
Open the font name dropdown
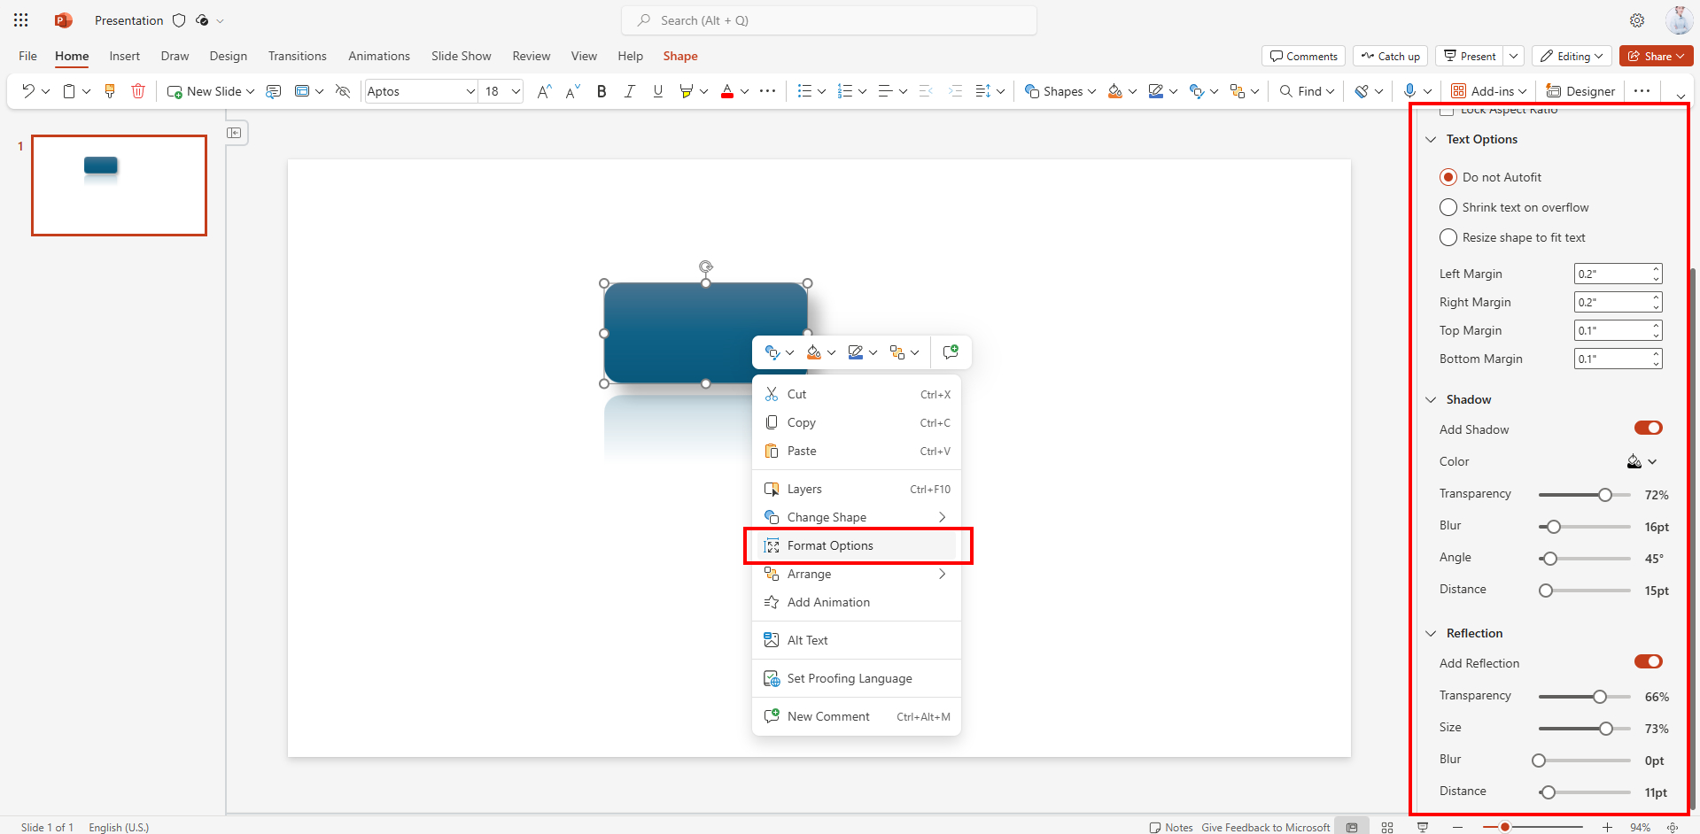tap(470, 91)
